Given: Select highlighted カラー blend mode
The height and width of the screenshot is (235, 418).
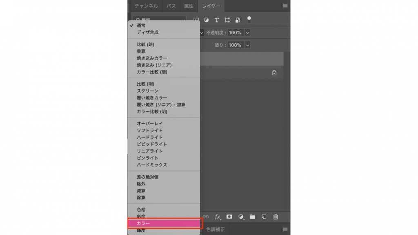Looking at the screenshot, I should point(164,223).
